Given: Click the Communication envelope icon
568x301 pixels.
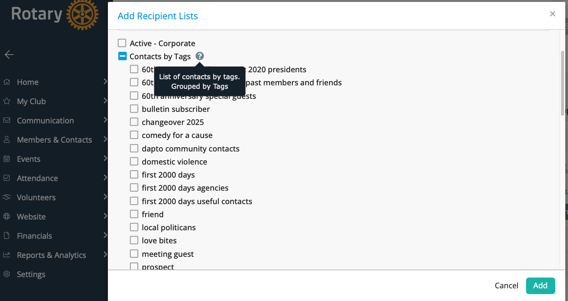Looking at the screenshot, I should (7, 120).
